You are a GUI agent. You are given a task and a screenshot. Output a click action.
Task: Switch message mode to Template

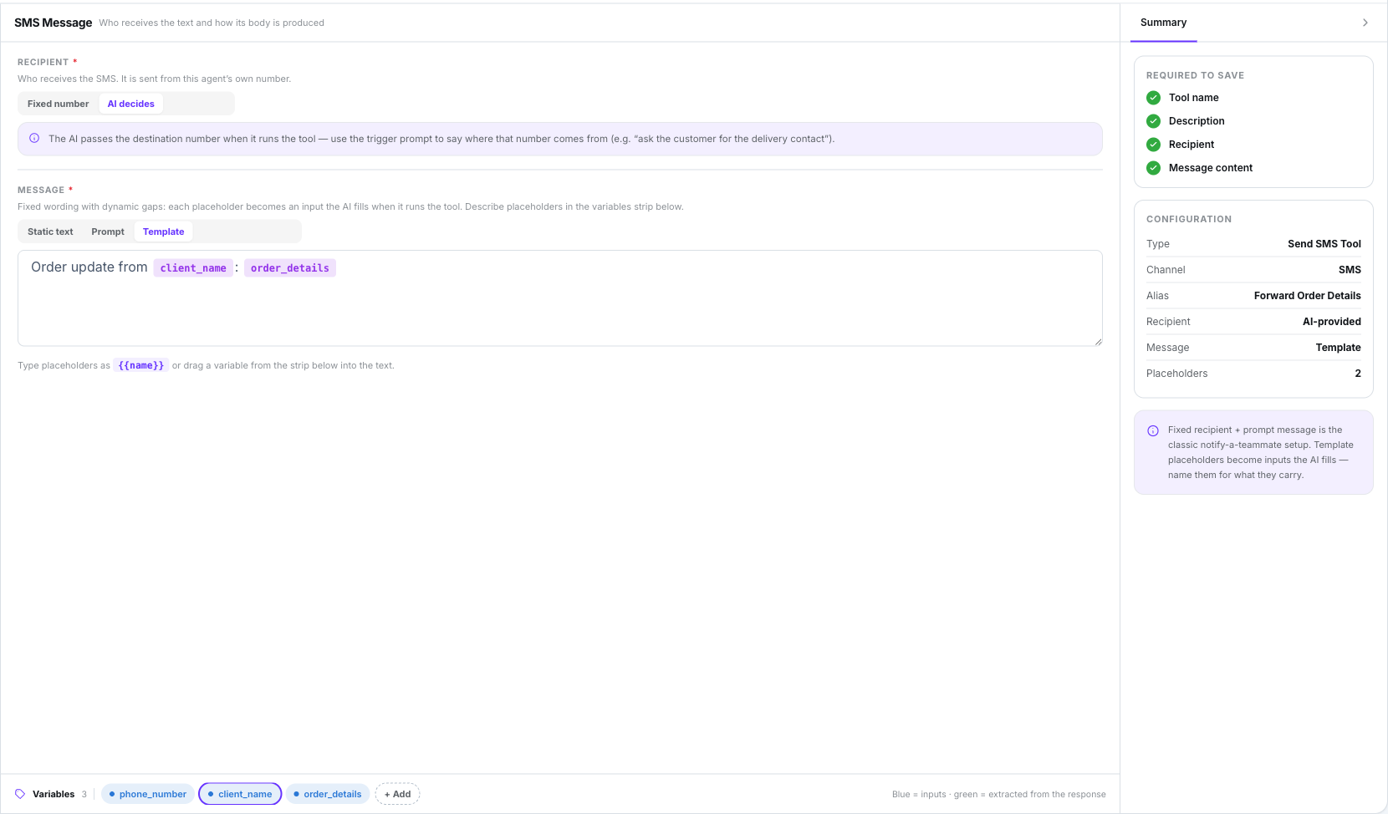click(163, 231)
